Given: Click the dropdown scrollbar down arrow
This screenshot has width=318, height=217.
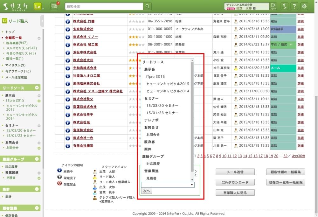Looking at the screenshot, I should 192,180.
